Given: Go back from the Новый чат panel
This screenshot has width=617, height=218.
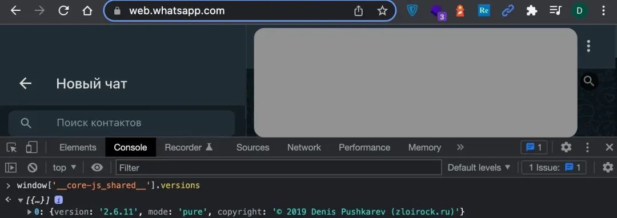Looking at the screenshot, I should (x=26, y=83).
